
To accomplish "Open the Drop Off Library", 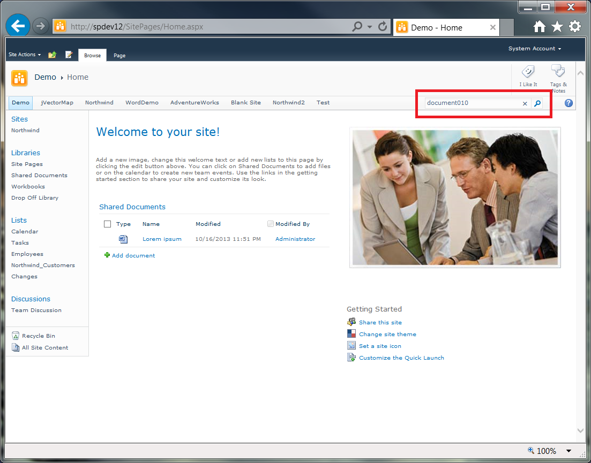I will (x=35, y=198).
